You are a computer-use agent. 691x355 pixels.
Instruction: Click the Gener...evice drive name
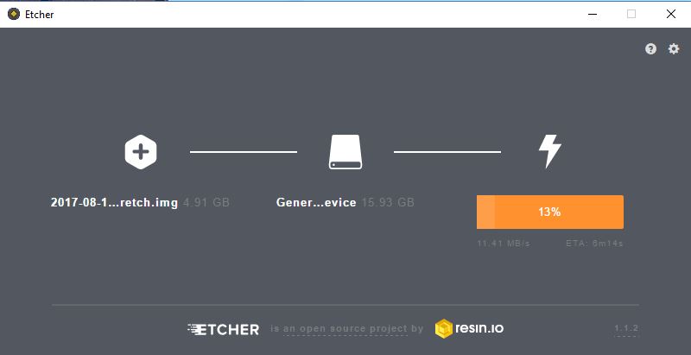click(316, 203)
